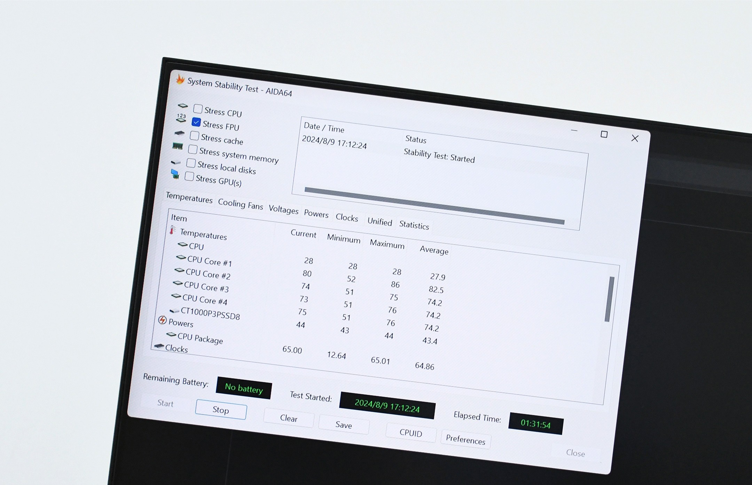This screenshot has width=752, height=485.
Task: Click the Stress CPU chip icon
Action: point(183,106)
